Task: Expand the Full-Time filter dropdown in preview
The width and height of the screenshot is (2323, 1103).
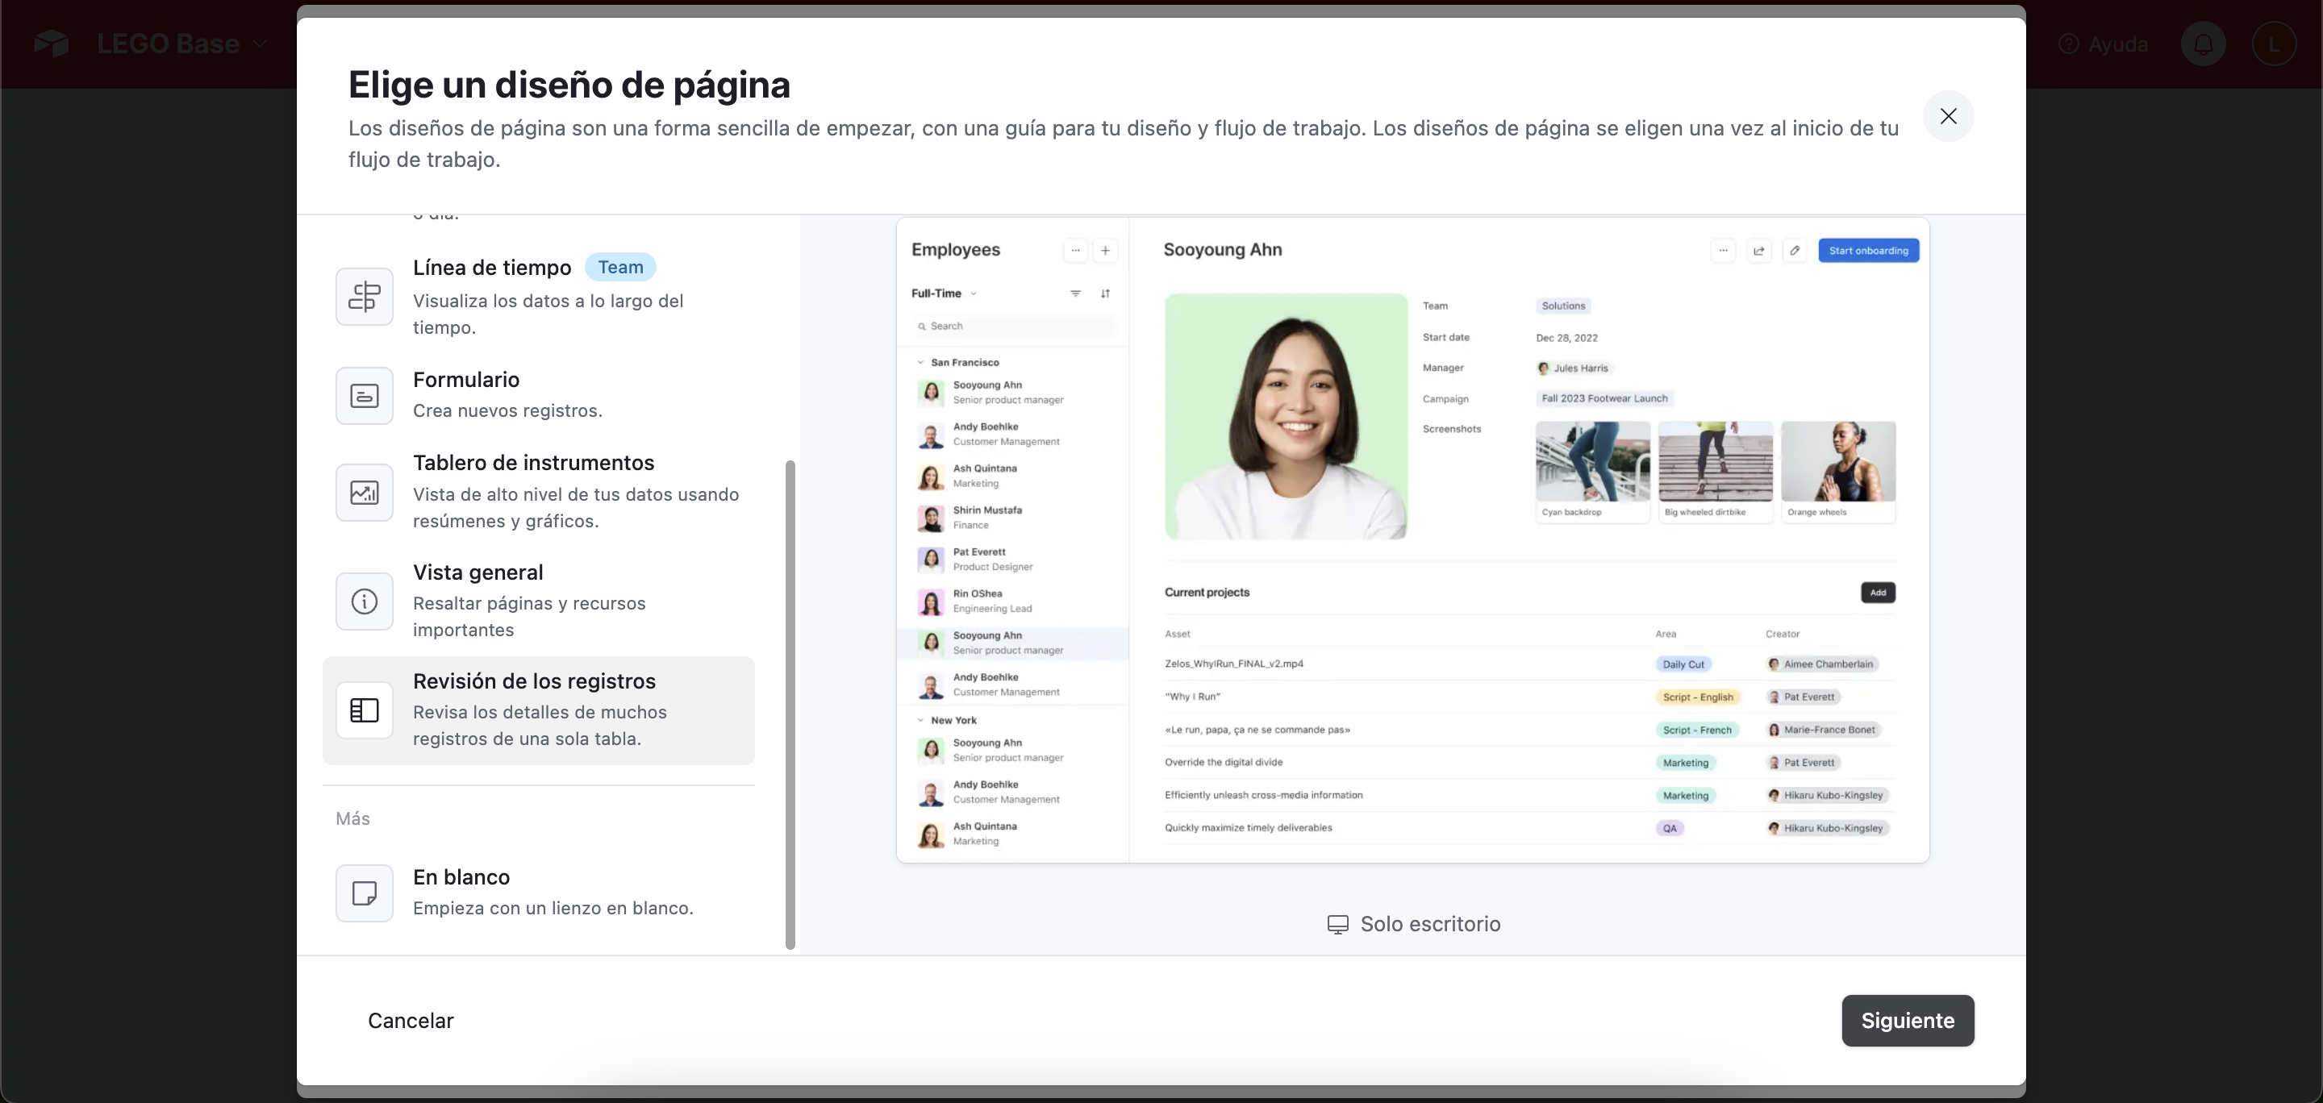Action: click(x=945, y=293)
